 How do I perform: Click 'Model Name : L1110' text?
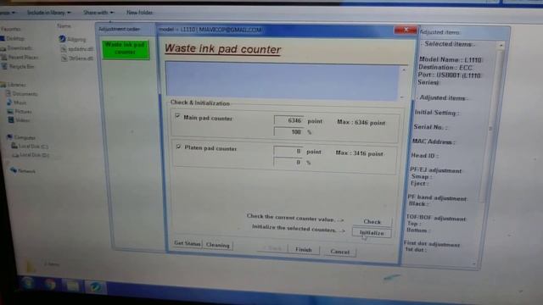(451, 59)
